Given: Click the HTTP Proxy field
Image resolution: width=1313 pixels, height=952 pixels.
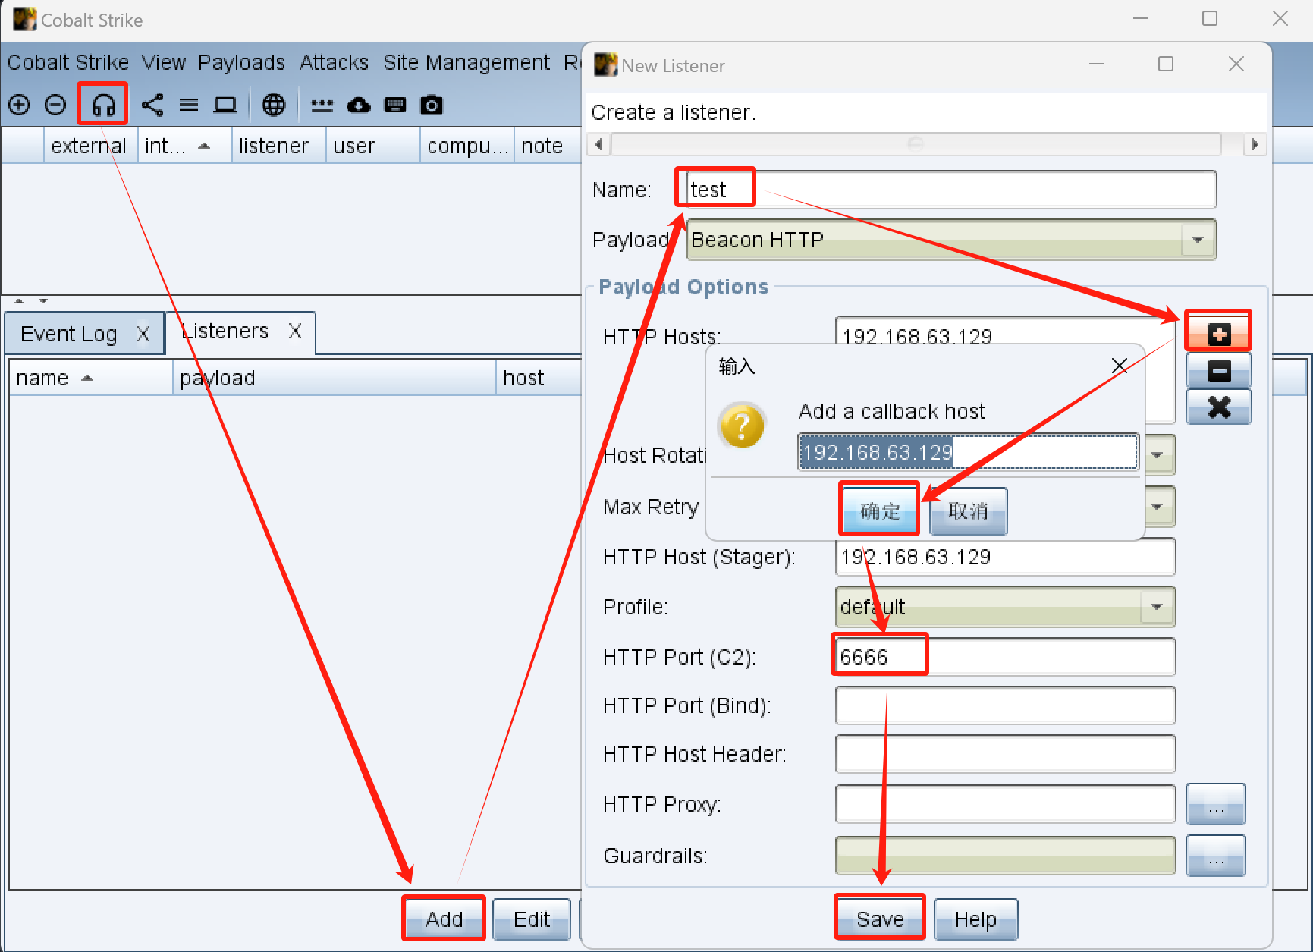Looking at the screenshot, I should click(x=1005, y=804).
